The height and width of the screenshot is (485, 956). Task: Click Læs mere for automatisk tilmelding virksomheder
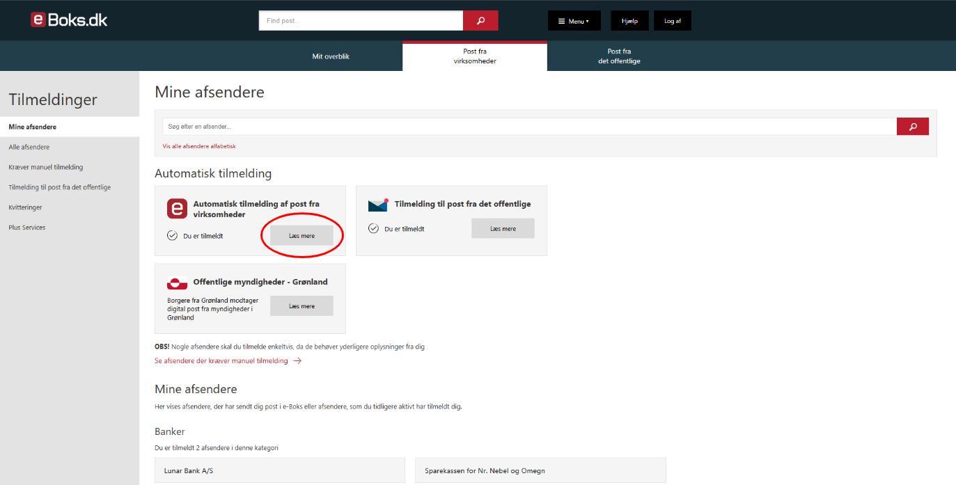point(301,236)
